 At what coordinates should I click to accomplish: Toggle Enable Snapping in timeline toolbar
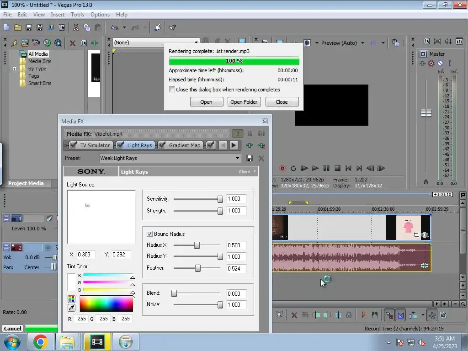389,315
